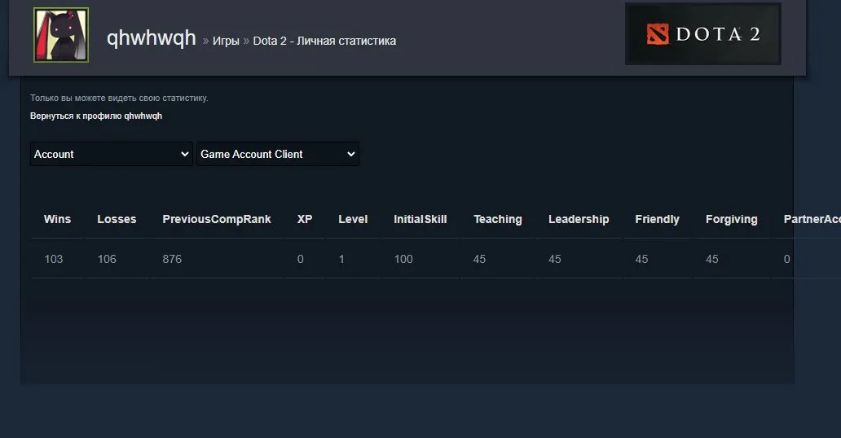Select the PreviousCompRank value 876
Image resolution: width=841 pixels, height=438 pixels.
pyautogui.click(x=172, y=259)
